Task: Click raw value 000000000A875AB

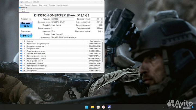Action: (94, 56)
